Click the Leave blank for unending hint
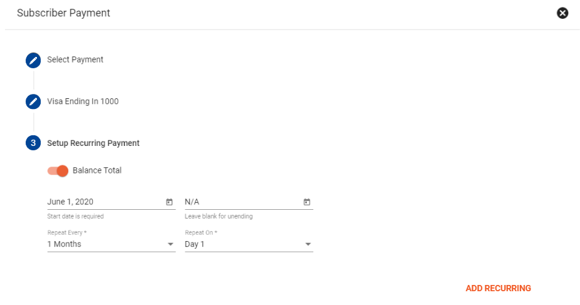Screen dimensions: 580x305 tap(219, 216)
